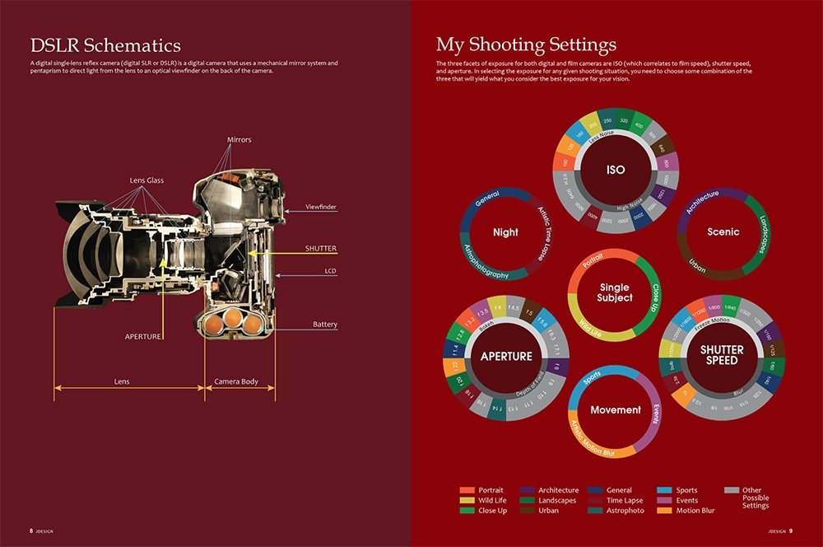Click the gray Other Possible Settings swatch

[x=731, y=490]
